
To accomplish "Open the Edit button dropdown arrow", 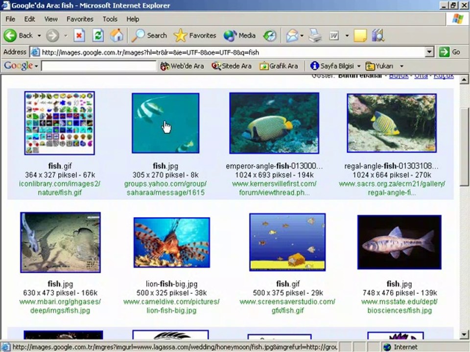I will point(347,36).
